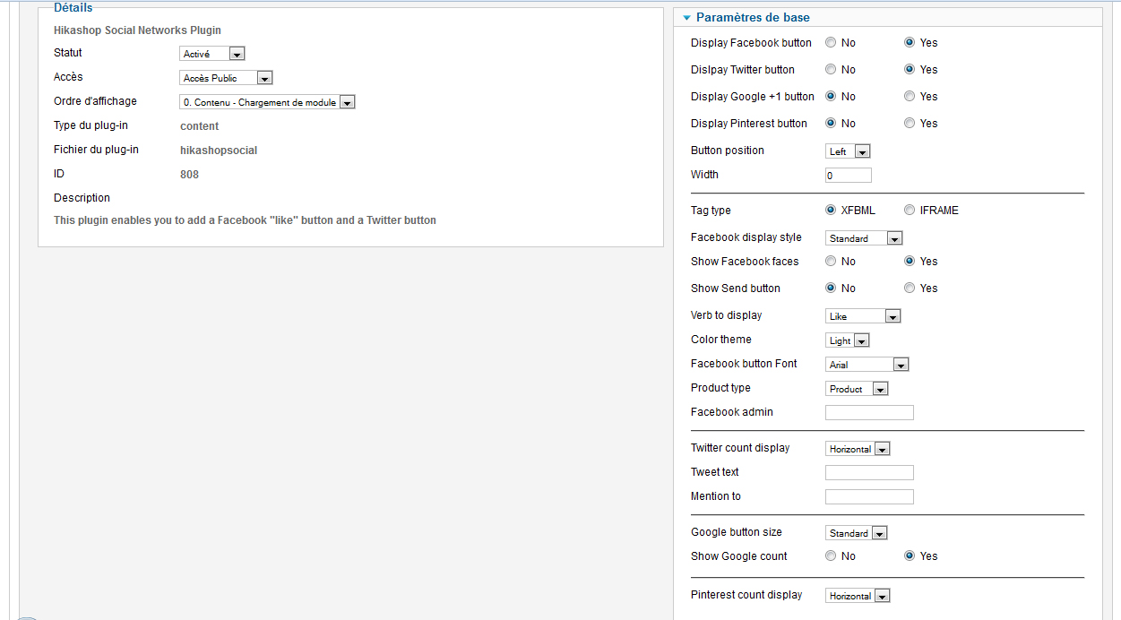1121x620 pixels.
Task: Click the Détails section heading
Action: click(x=73, y=8)
